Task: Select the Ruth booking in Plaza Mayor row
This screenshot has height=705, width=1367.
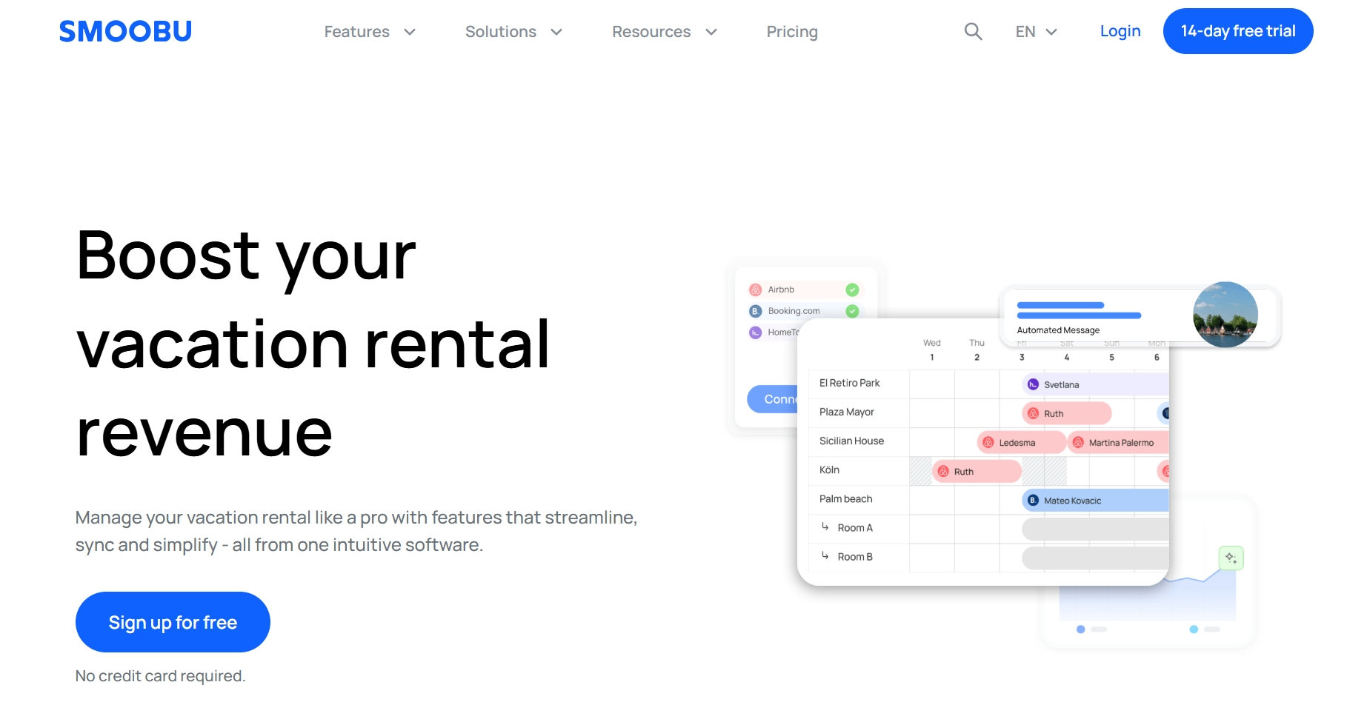Action: pyautogui.click(x=1067, y=413)
